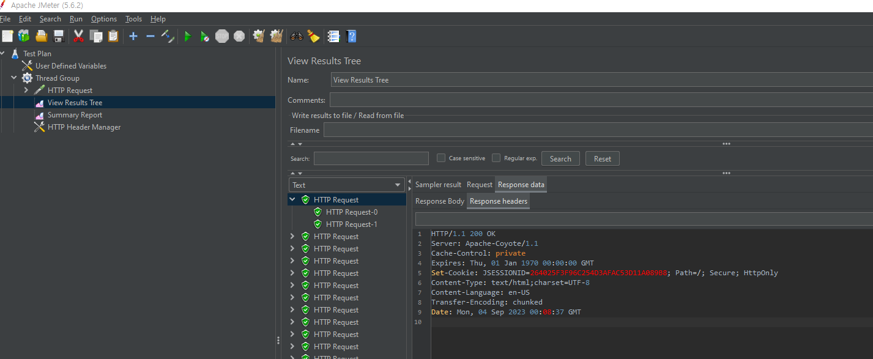Select View Results Tree node
The image size is (873, 359).
click(75, 103)
